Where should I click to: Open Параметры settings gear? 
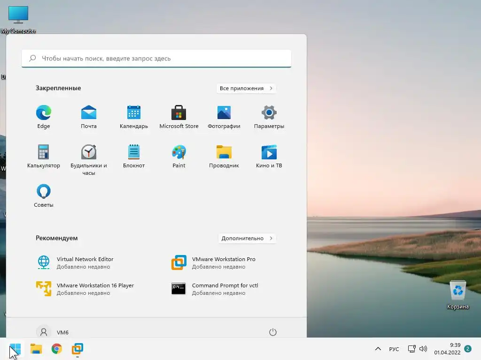pyautogui.click(x=269, y=117)
